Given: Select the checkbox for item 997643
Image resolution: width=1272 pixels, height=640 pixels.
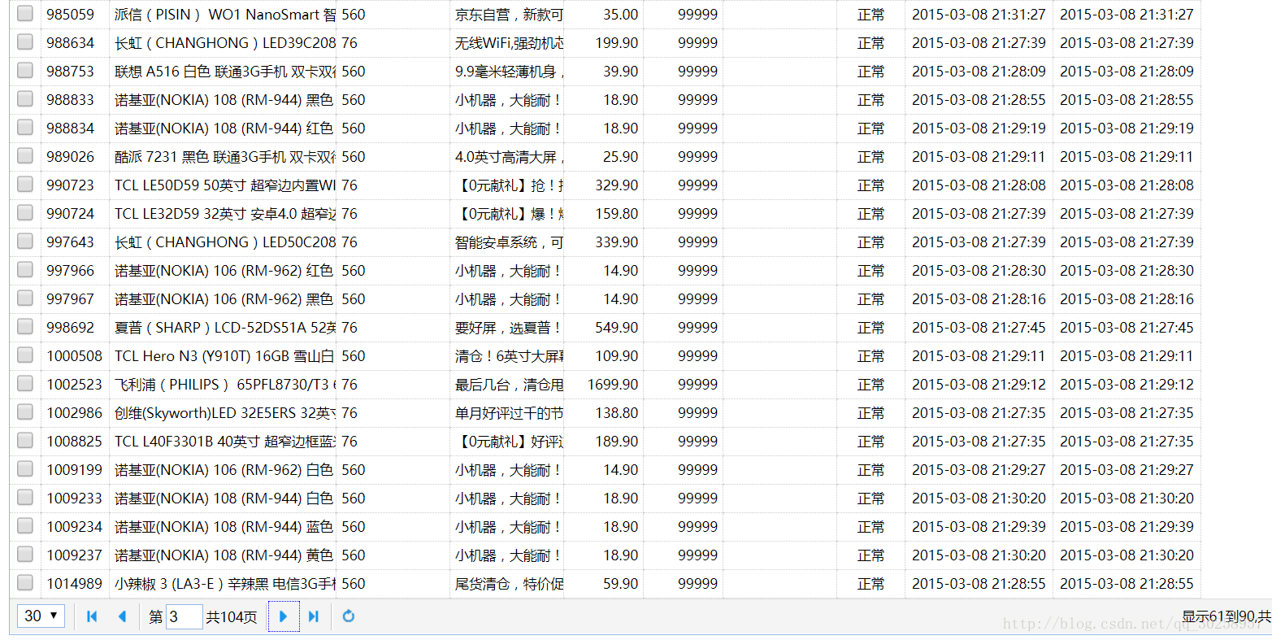Looking at the screenshot, I should [x=25, y=242].
